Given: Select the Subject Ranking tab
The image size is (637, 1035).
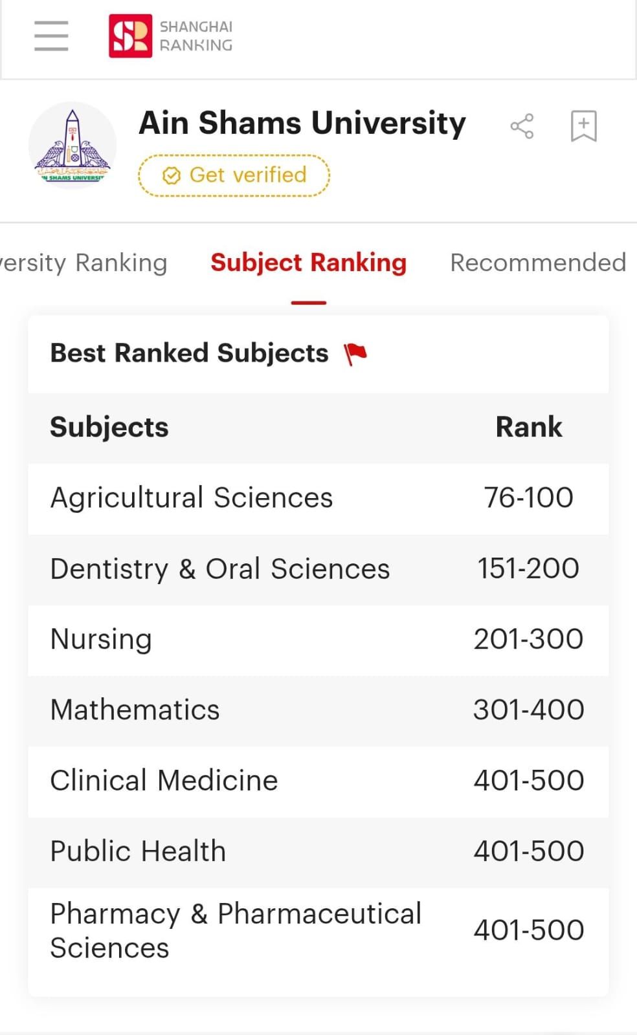Looking at the screenshot, I should pyautogui.click(x=309, y=263).
